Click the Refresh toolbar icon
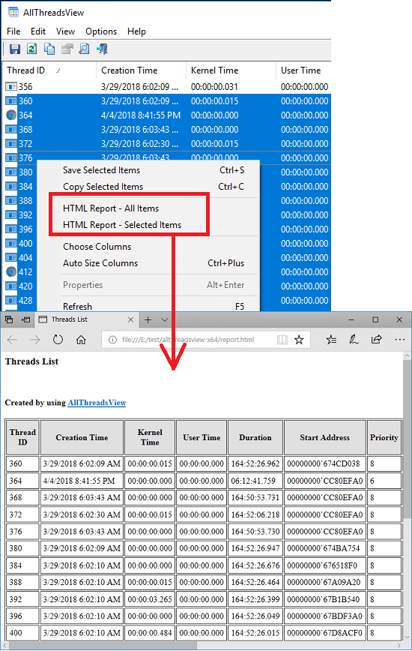The image size is (412, 651). [x=32, y=49]
